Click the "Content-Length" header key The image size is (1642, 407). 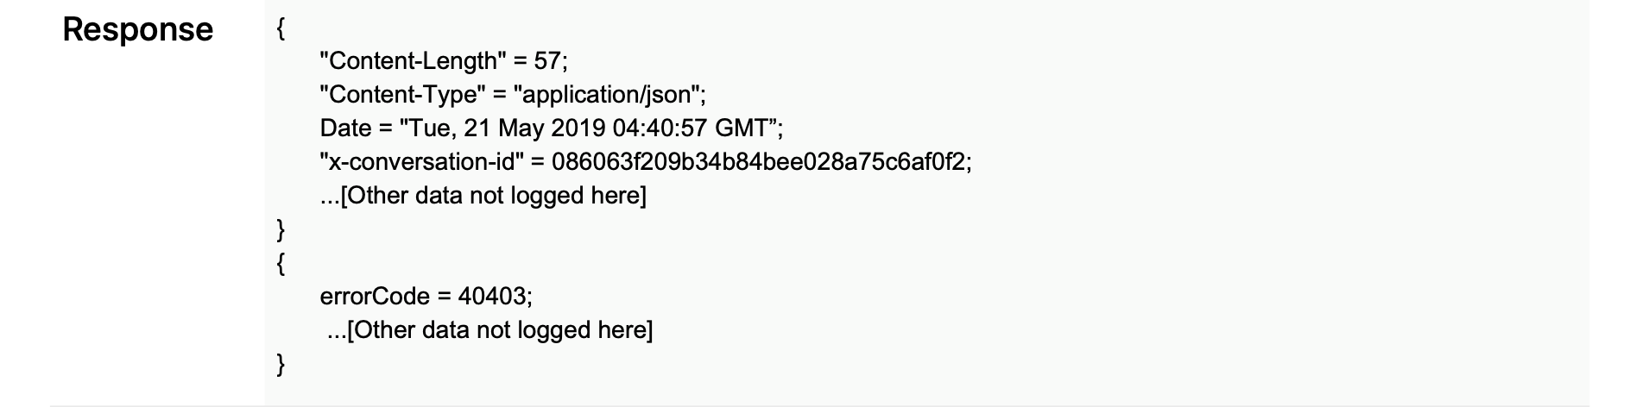(409, 61)
